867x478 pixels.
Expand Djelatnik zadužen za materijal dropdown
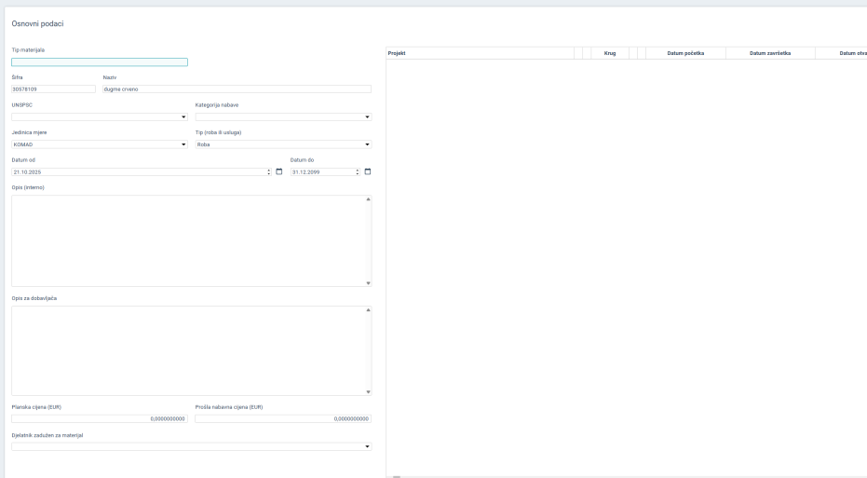pyautogui.click(x=367, y=446)
